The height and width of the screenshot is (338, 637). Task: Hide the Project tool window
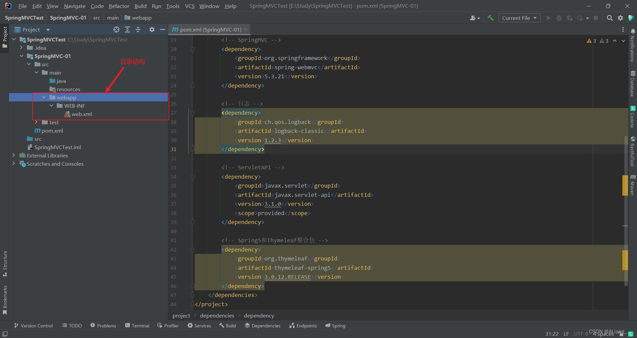163,29
